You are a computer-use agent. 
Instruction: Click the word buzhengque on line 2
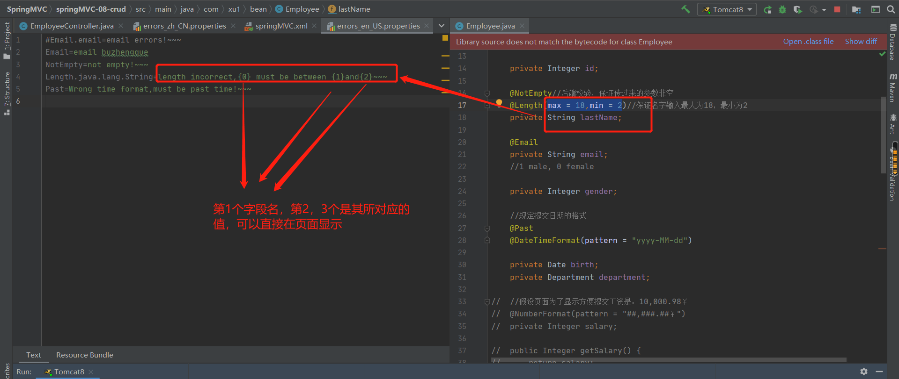pyautogui.click(x=125, y=52)
